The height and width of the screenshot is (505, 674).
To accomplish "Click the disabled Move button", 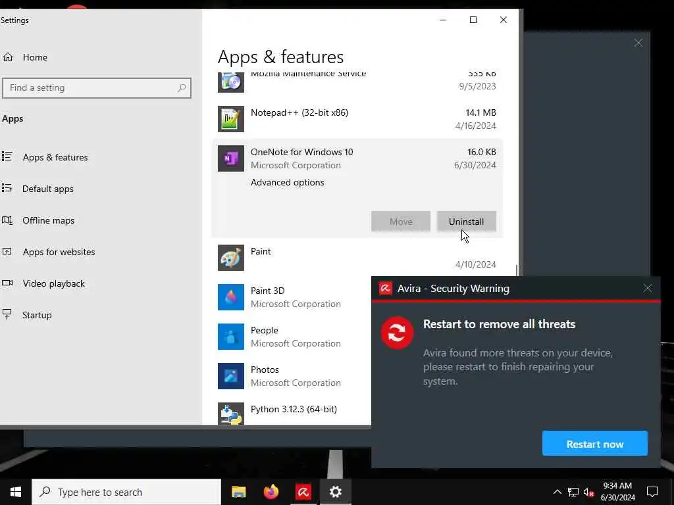I will coord(401,222).
